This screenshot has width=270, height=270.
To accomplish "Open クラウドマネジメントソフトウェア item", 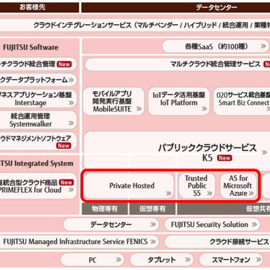I will point(38,141).
